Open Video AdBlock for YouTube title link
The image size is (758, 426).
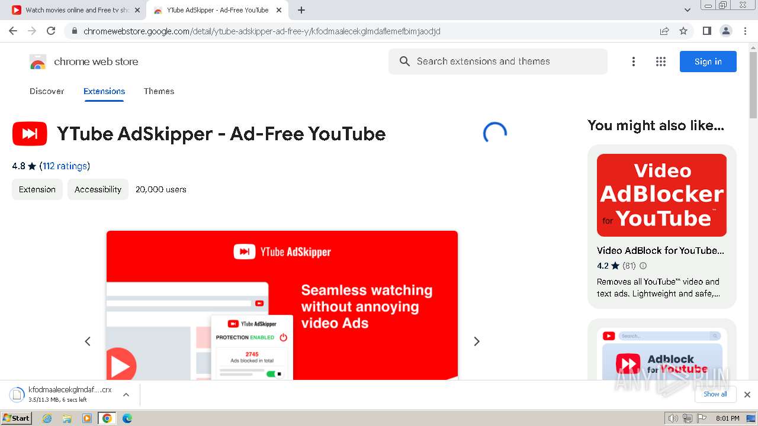coord(660,250)
